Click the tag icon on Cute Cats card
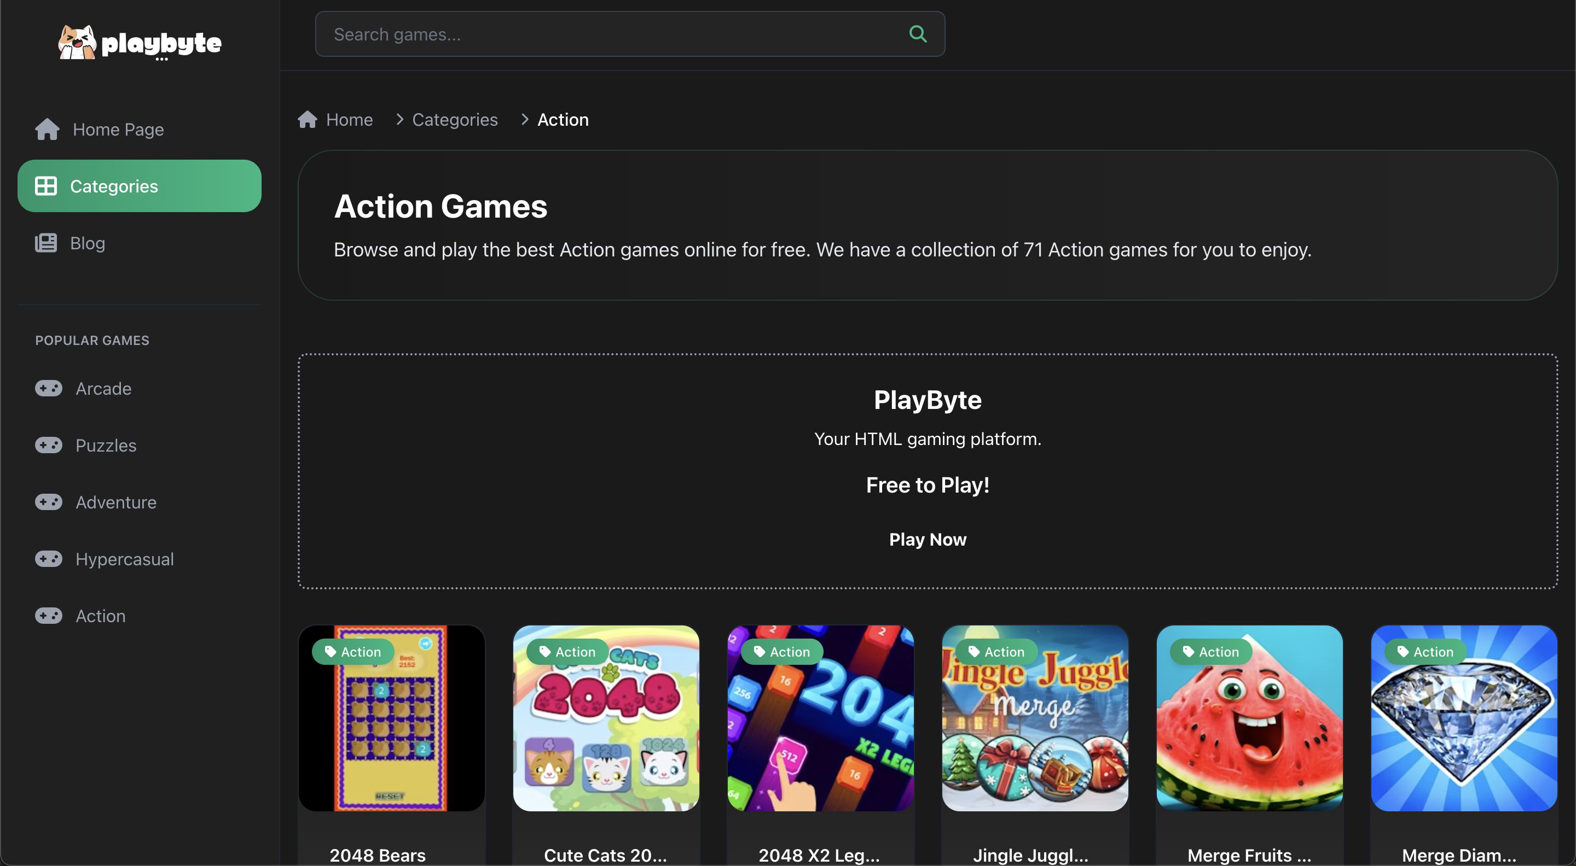This screenshot has width=1576, height=866. (544, 652)
